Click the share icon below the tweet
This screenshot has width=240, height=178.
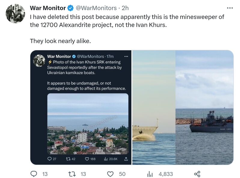(x=197, y=174)
